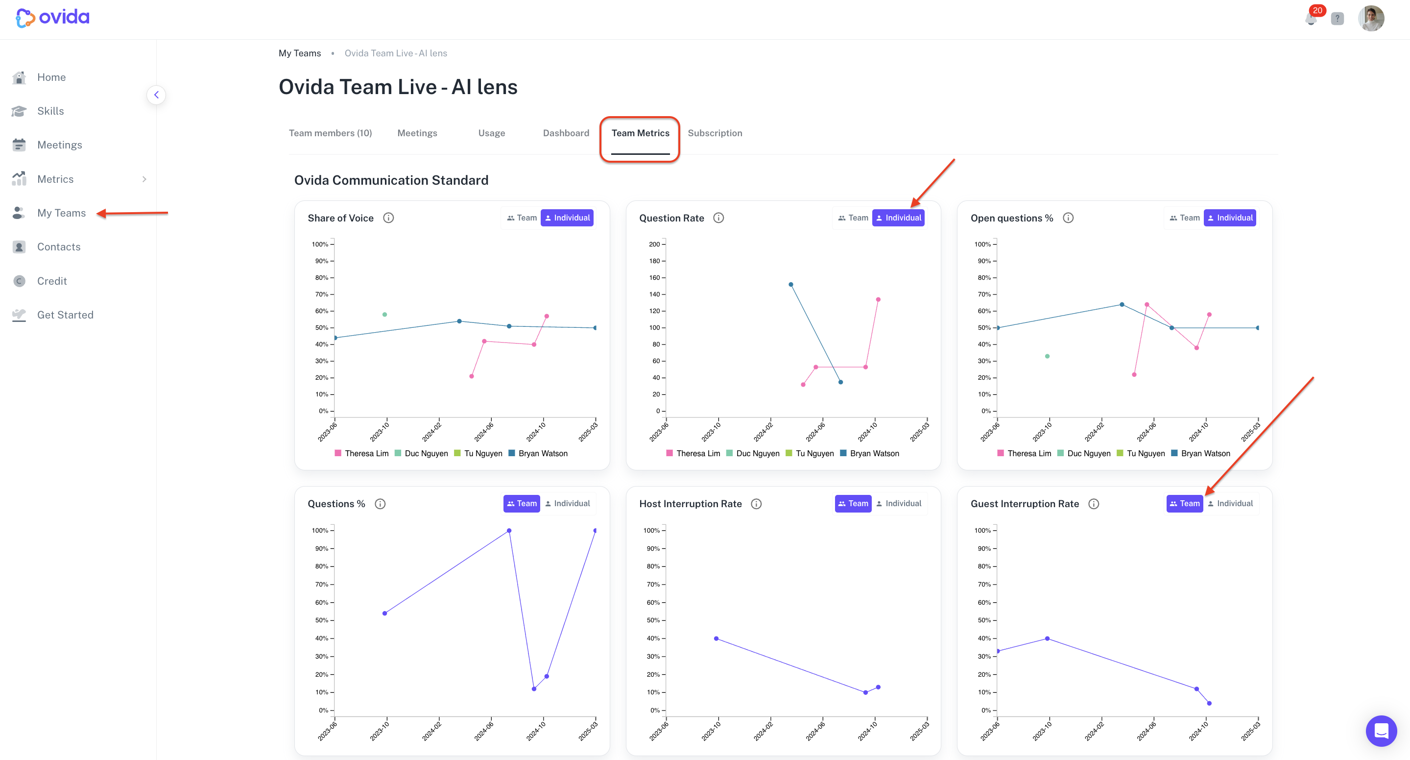The height and width of the screenshot is (760, 1410).
Task: Open Contacts from the sidebar
Action: tap(59, 247)
